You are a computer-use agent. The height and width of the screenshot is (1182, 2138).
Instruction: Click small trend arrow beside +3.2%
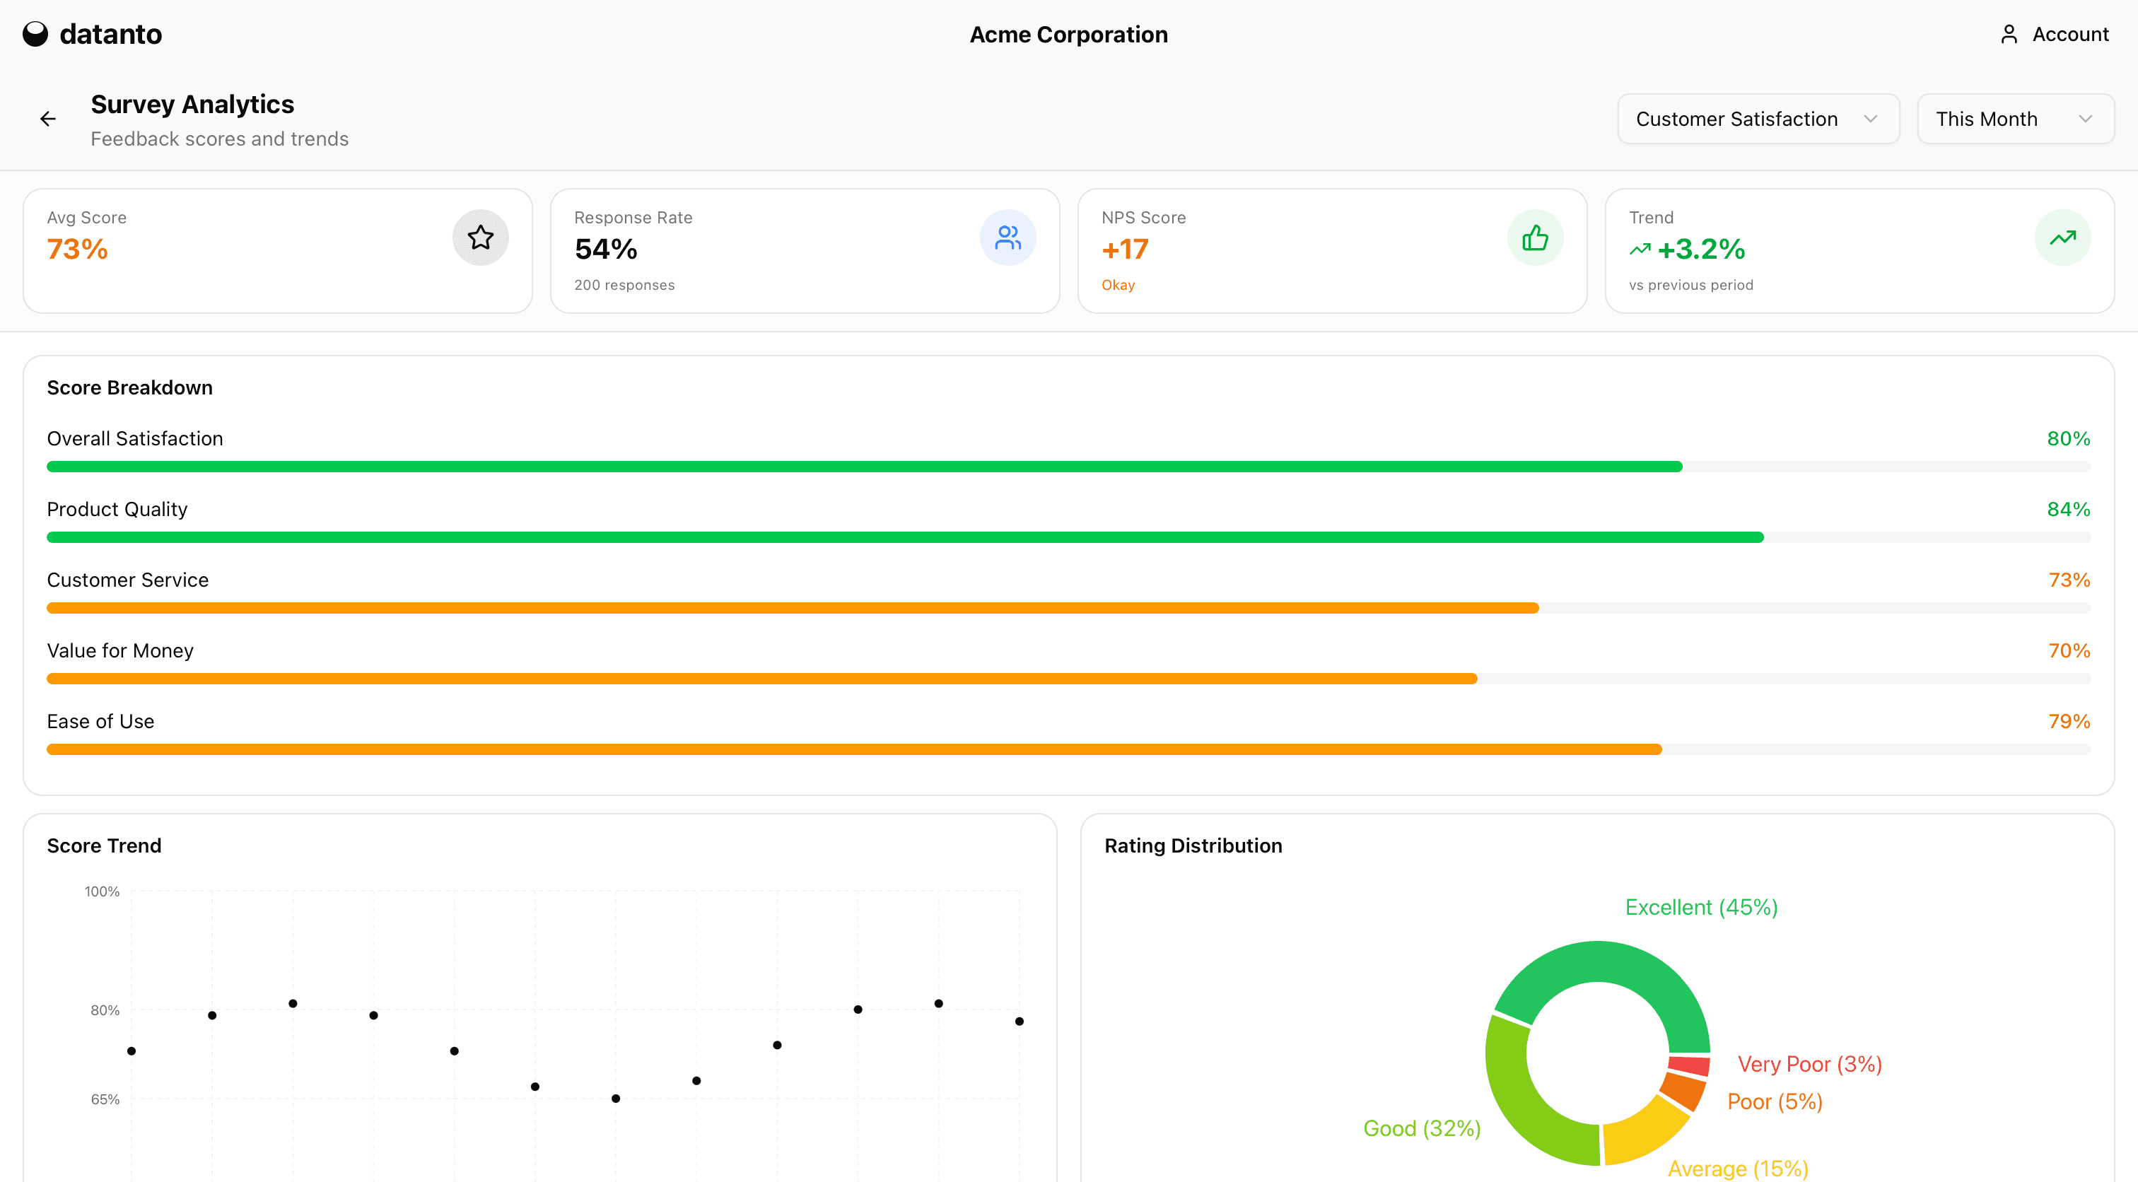(x=1639, y=249)
